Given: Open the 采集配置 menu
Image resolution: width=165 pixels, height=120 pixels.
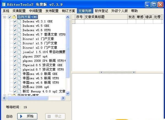Looking at the screenshot, I should [19, 11].
